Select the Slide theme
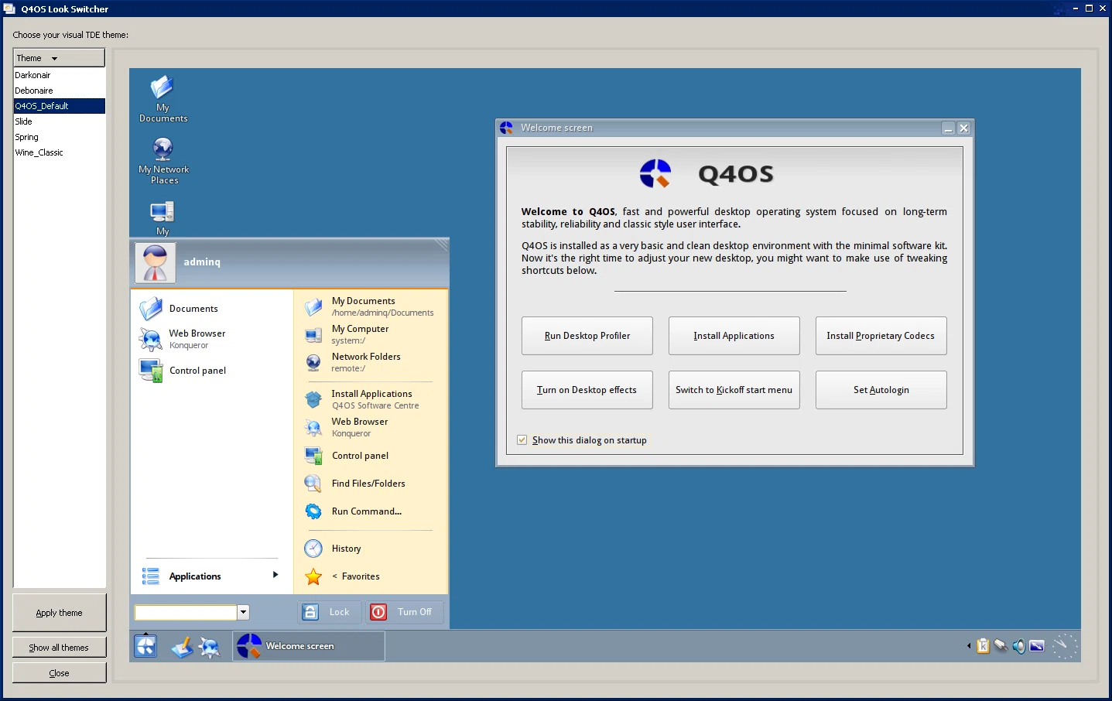1112x701 pixels. coord(59,121)
